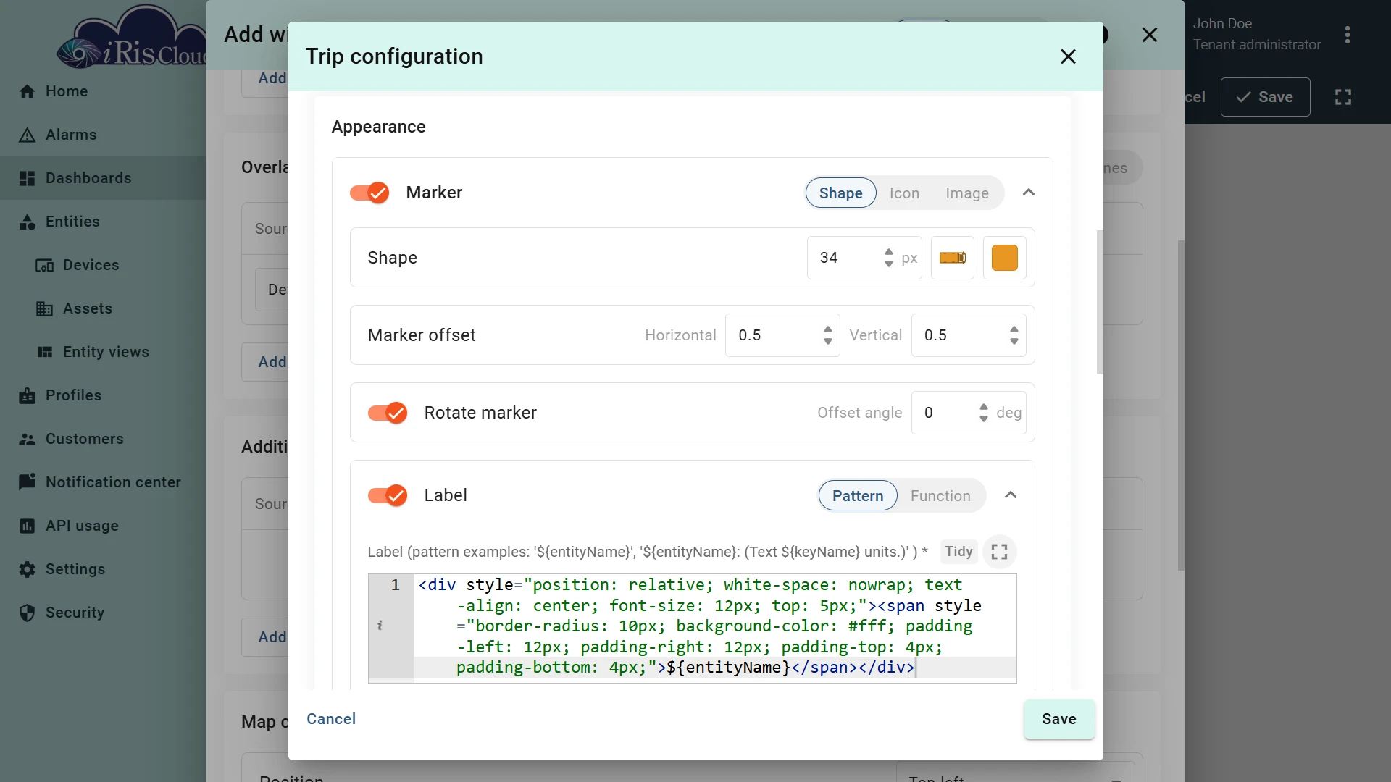This screenshot has height=782, width=1391.
Task: Open the marker shape picker icon
Action: (952, 258)
